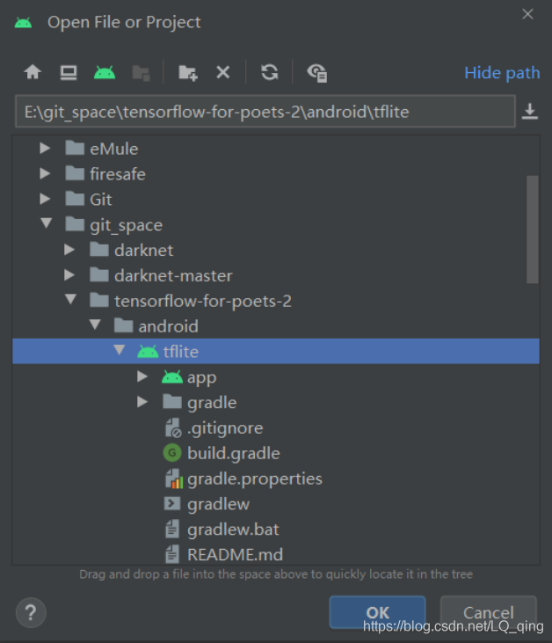Select the android folder
The image size is (552, 643).
(x=276, y=326)
